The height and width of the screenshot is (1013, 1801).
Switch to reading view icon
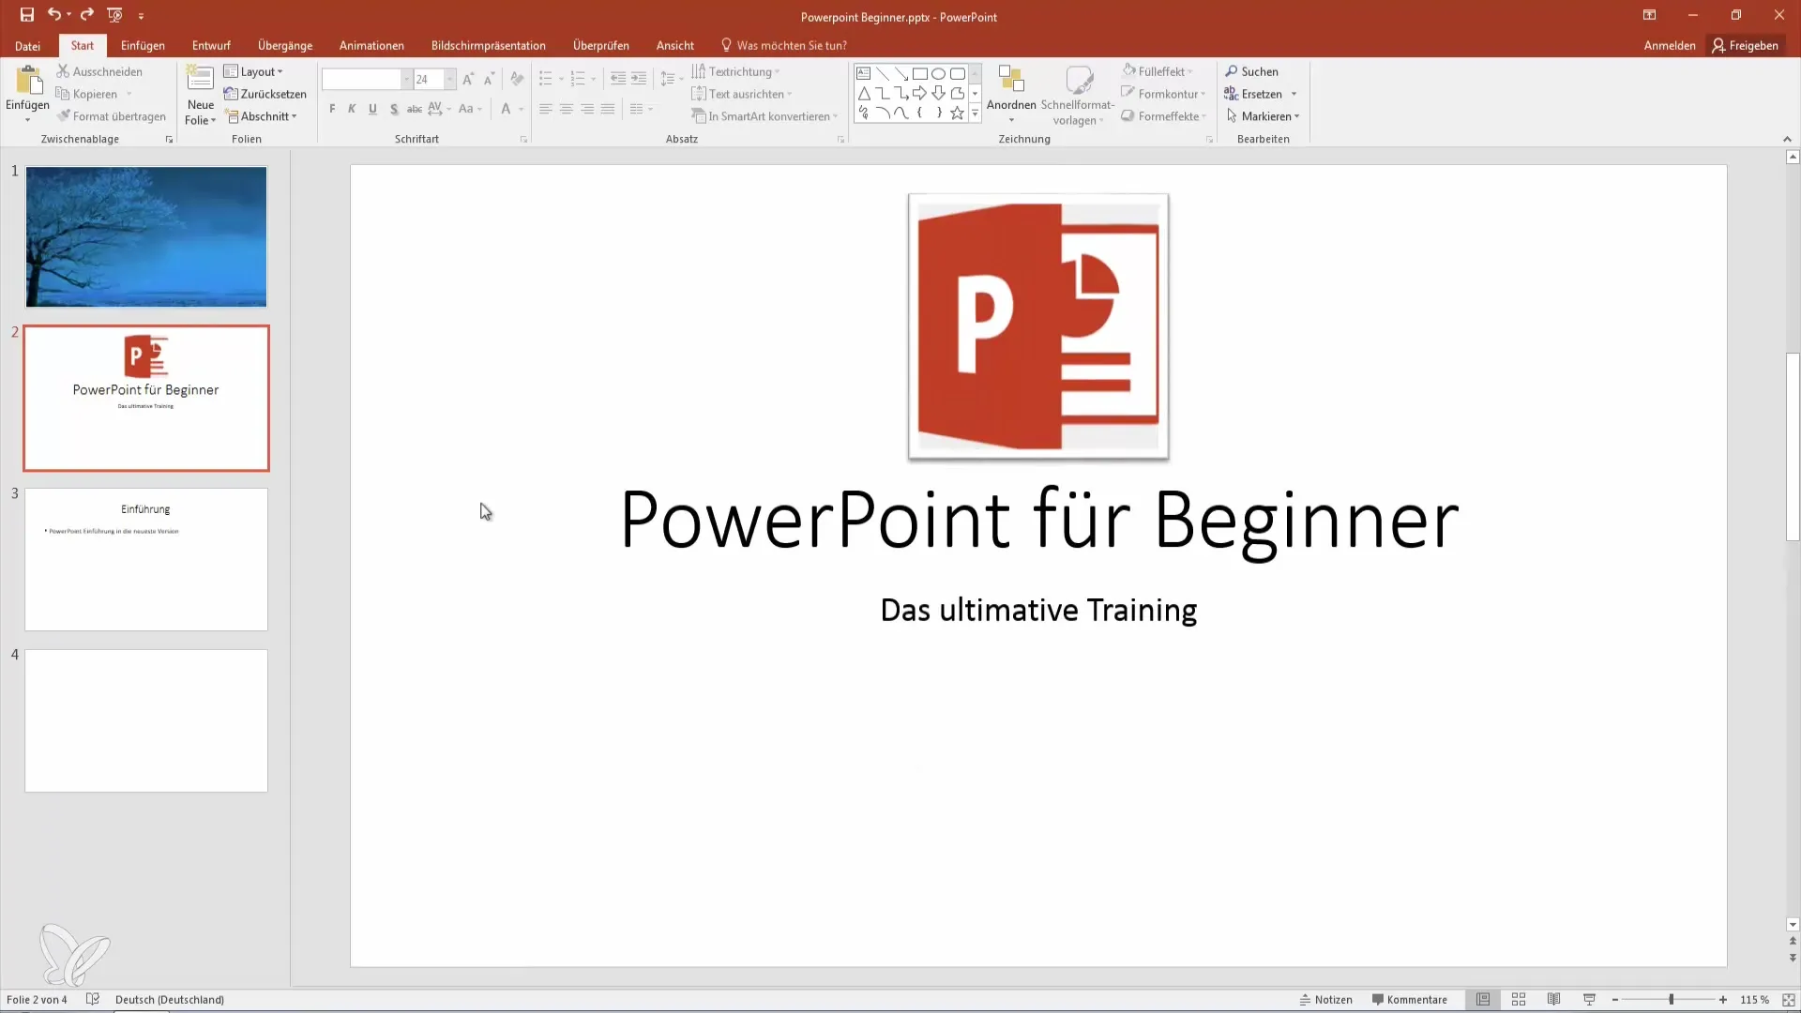(1554, 1000)
